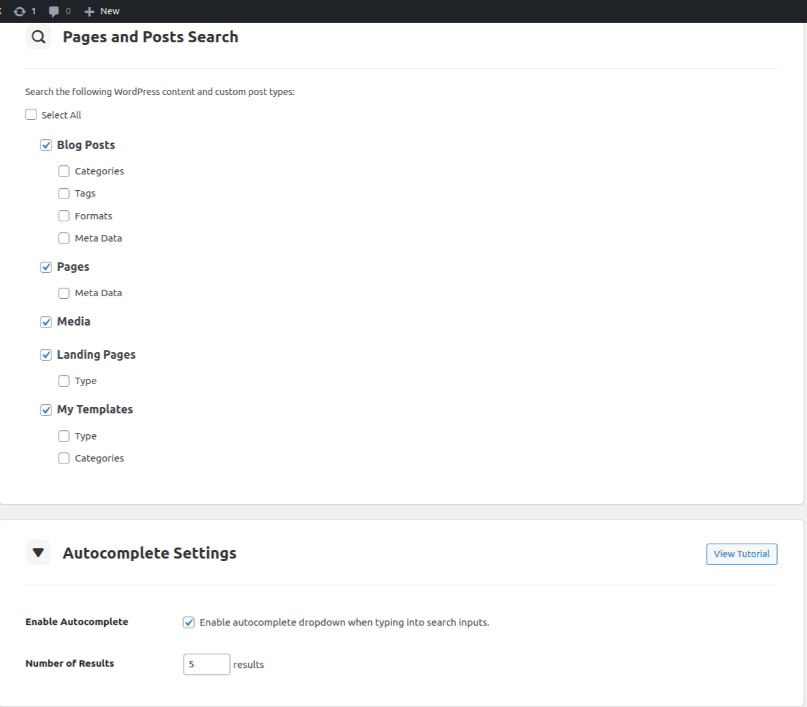Image resolution: width=807 pixels, height=707 pixels.
Task: Click the updates refresh icon in admin bar
Action: pos(20,11)
